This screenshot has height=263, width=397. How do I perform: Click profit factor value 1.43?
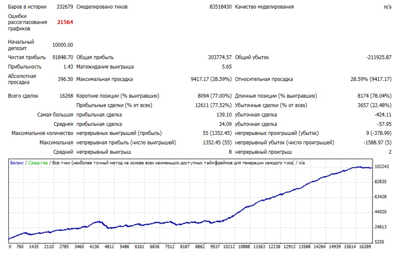click(68, 67)
